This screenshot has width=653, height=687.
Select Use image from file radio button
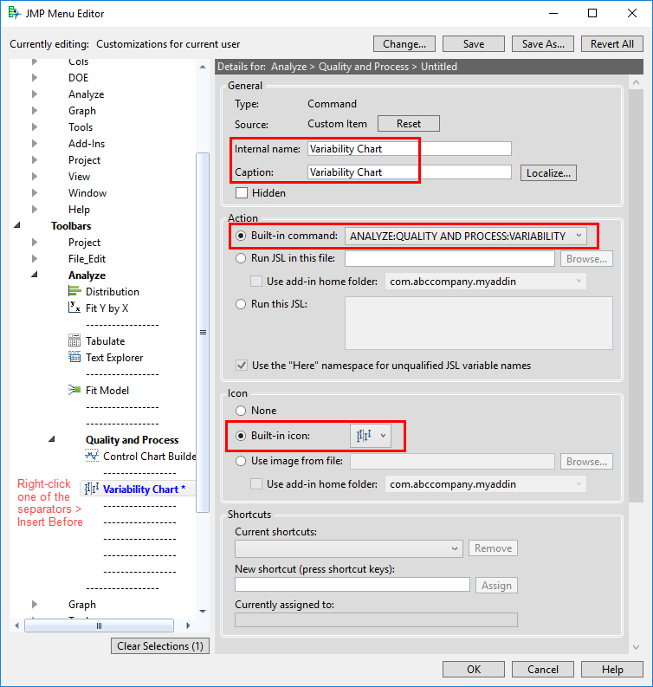point(241,461)
